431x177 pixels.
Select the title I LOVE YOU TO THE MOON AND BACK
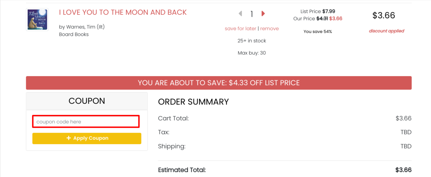[122, 12]
